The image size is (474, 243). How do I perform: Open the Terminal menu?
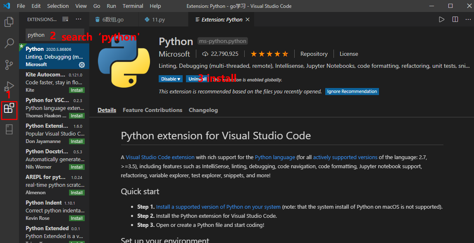[x=133, y=6]
